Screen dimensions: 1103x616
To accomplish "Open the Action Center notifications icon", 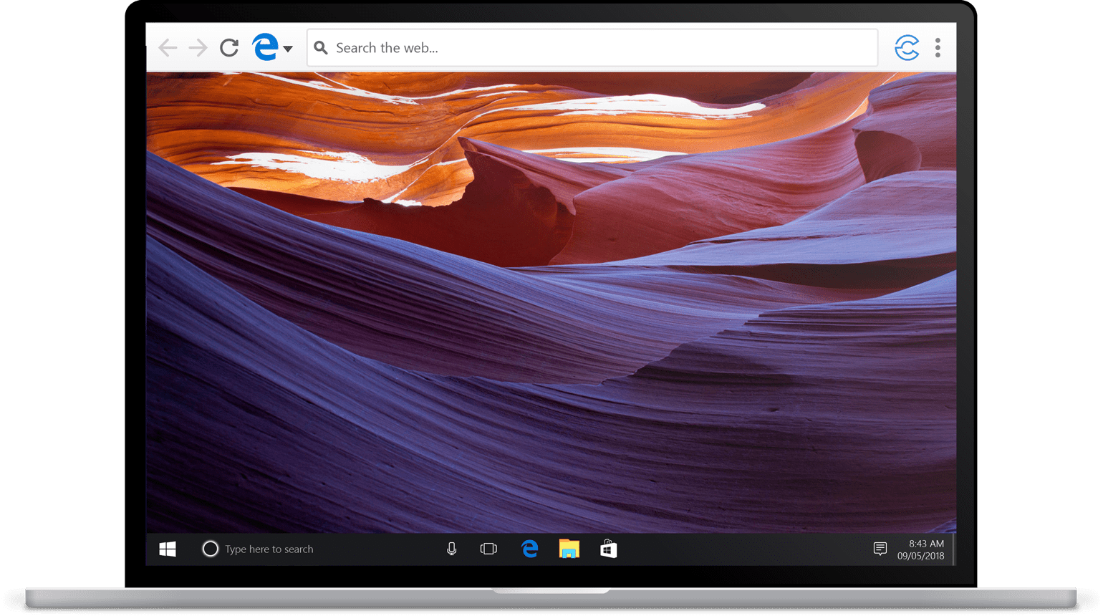I will coord(880,549).
